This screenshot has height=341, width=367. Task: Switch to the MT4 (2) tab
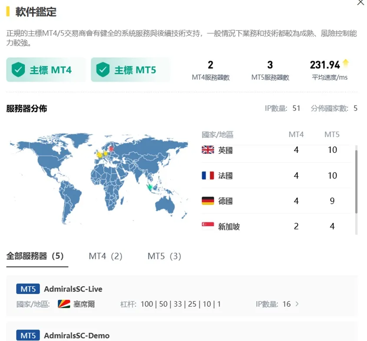pyautogui.click(x=106, y=256)
